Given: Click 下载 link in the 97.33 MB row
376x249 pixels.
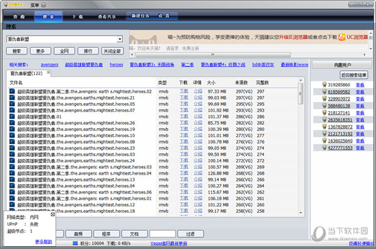Looking at the screenshot, I should coord(184,91).
